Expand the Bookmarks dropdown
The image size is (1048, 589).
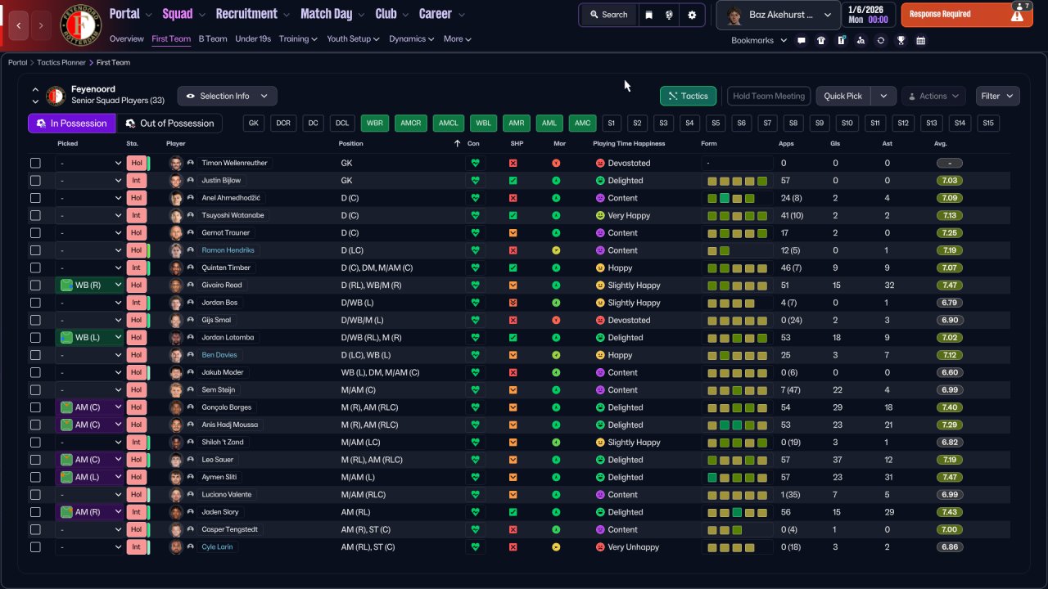[x=759, y=40]
